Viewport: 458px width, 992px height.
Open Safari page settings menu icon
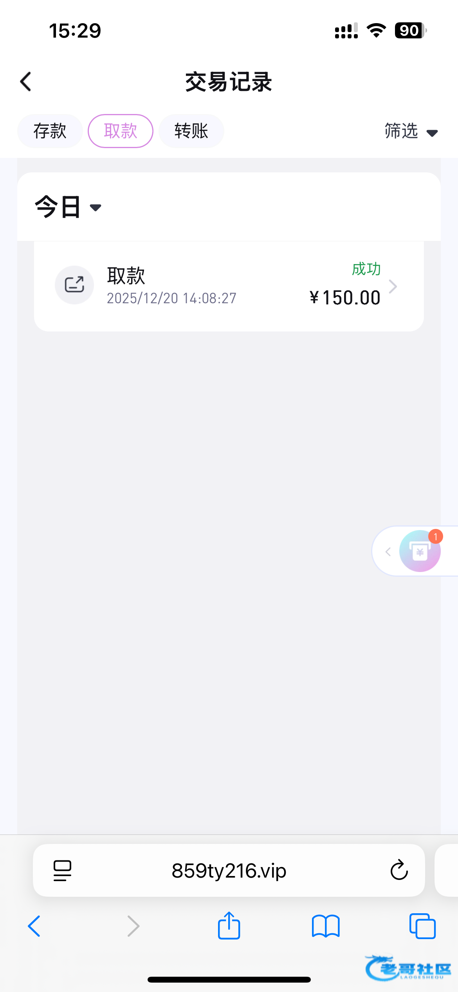[x=62, y=871]
